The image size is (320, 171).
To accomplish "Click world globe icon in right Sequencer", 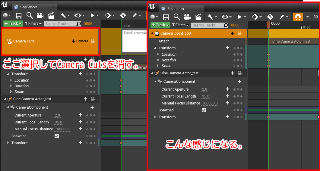I will [x=154, y=17].
